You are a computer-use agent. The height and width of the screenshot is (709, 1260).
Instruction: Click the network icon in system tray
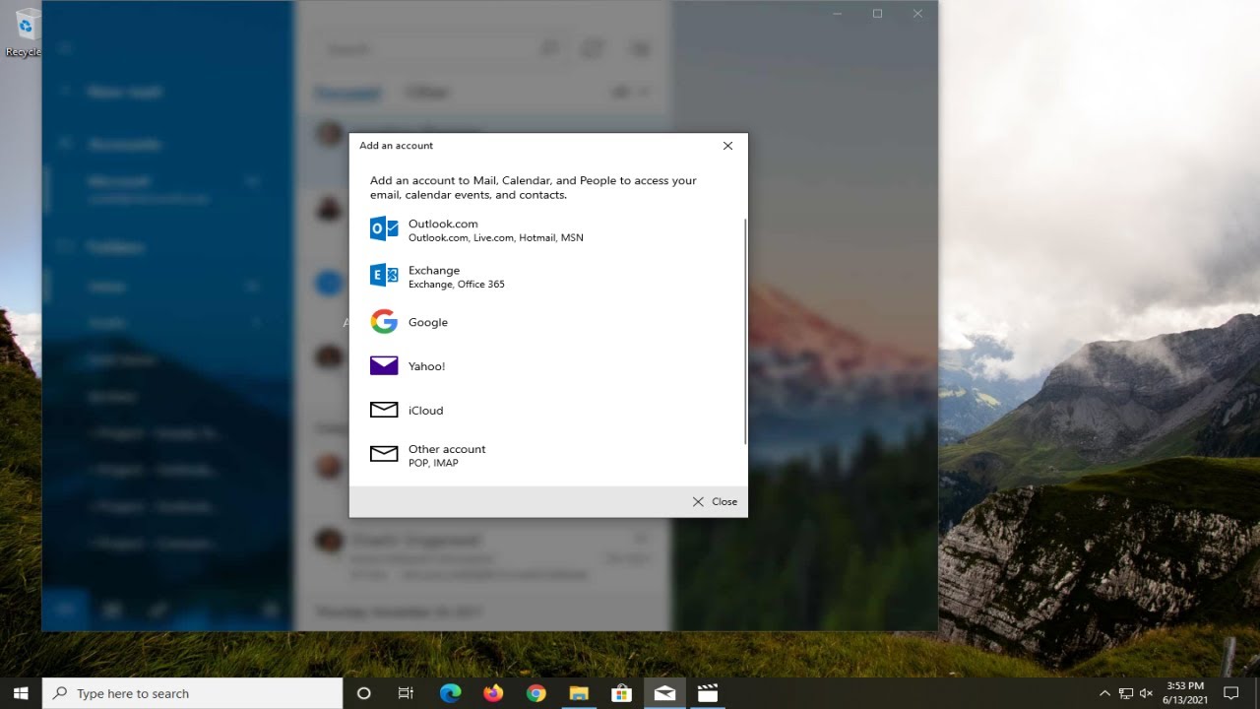pyautogui.click(x=1126, y=693)
